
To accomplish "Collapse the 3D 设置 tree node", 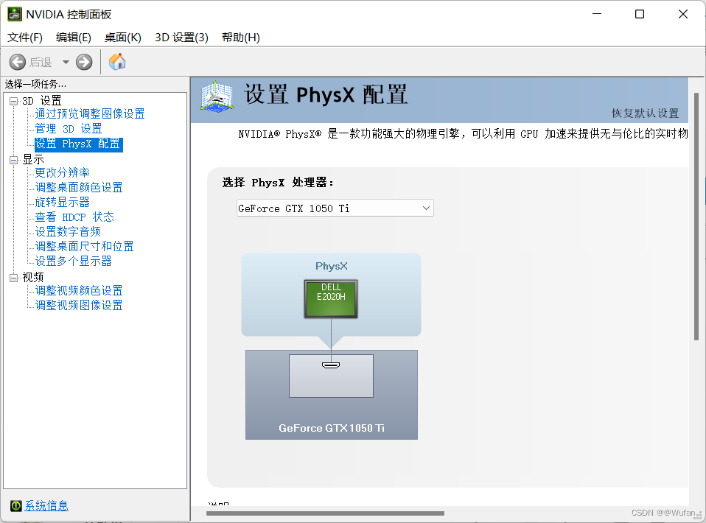I will pyautogui.click(x=14, y=101).
